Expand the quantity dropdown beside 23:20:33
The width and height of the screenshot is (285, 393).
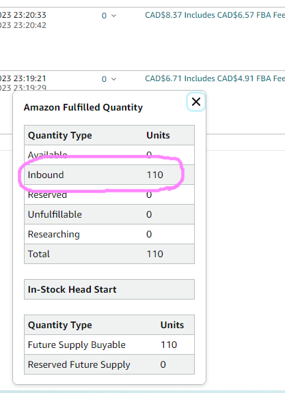click(109, 16)
